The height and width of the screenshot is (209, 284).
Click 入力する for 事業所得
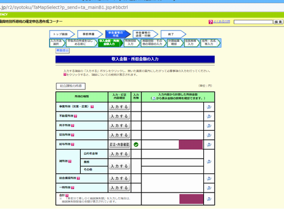click(119, 107)
